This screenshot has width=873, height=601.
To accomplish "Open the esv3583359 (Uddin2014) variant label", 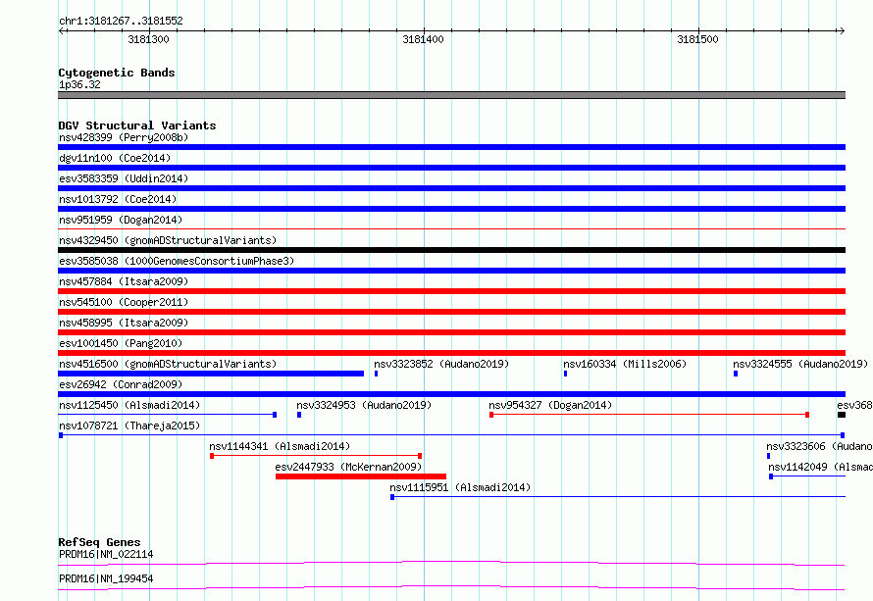I will point(124,178).
